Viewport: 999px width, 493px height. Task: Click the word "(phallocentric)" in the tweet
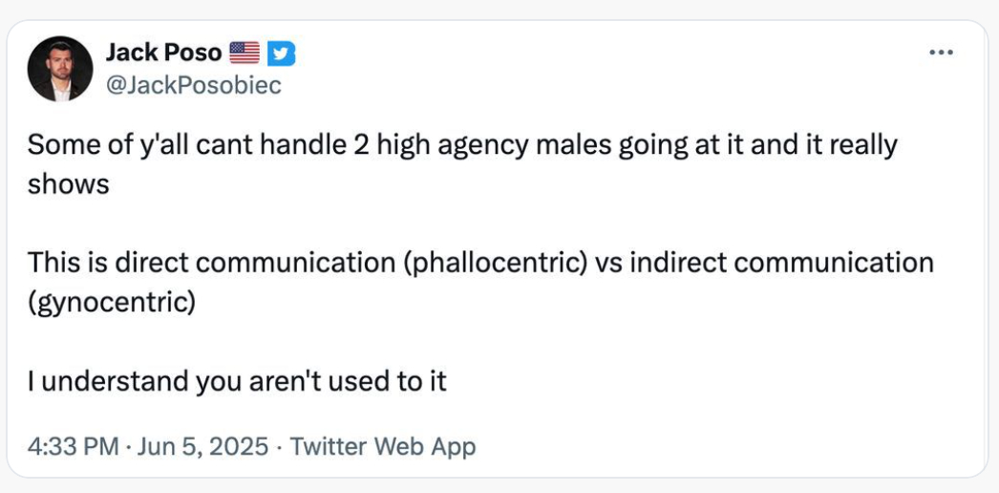497,263
